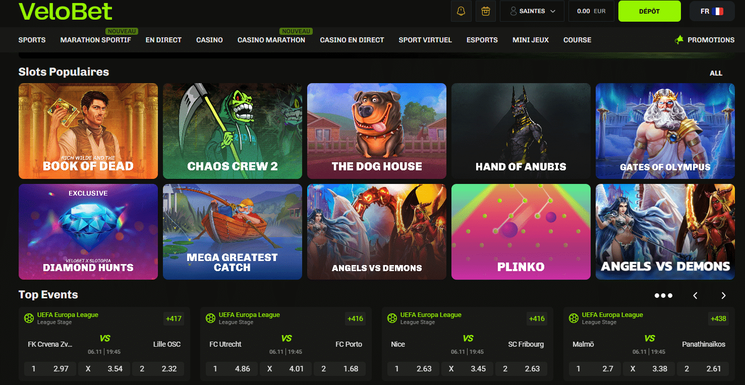Expand the SAINTES account dropdown
The height and width of the screenshot is (385, 745).
pos(532,11)
